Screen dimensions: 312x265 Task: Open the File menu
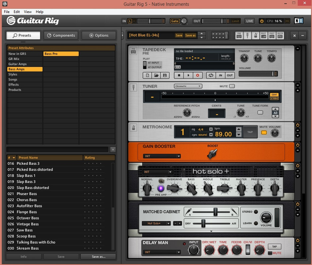click(x=7, y=12)
